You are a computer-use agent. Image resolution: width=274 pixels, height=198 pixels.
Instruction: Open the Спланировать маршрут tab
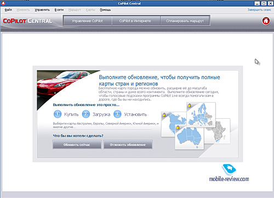tap(185, 21)
